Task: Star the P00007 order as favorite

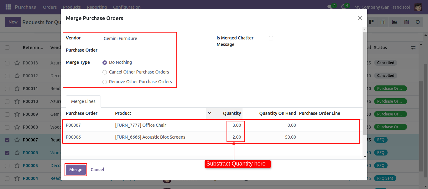Action: coord(17,140)
